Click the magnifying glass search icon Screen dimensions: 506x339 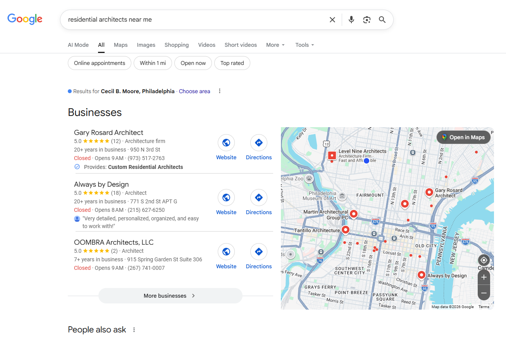point(382,20)
